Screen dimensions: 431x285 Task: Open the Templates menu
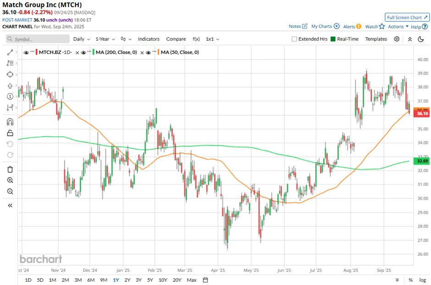376,39
